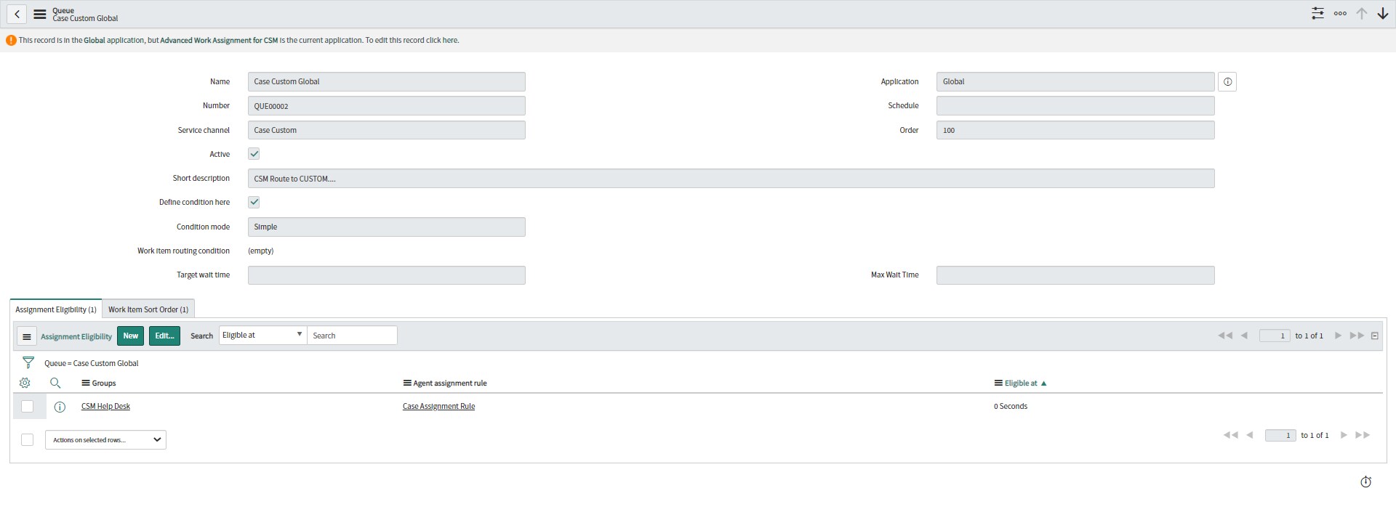Click the Agent assignment rule column header

click(x=450, y=383)
